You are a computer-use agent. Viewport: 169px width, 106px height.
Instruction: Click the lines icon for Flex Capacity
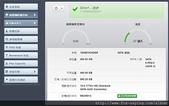(x=7, y=63)
